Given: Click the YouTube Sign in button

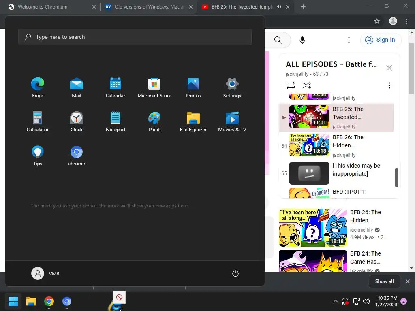Looking at the screenshot, I should (x=381, y=40).
